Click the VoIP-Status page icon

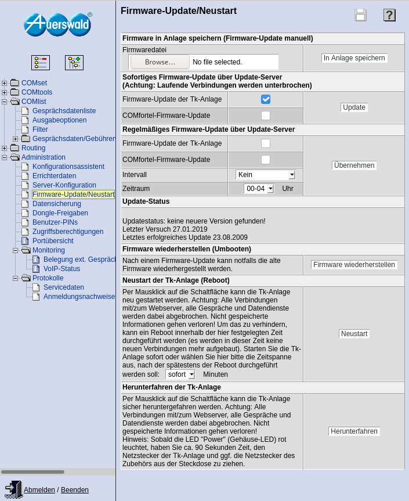click(36, 269)
